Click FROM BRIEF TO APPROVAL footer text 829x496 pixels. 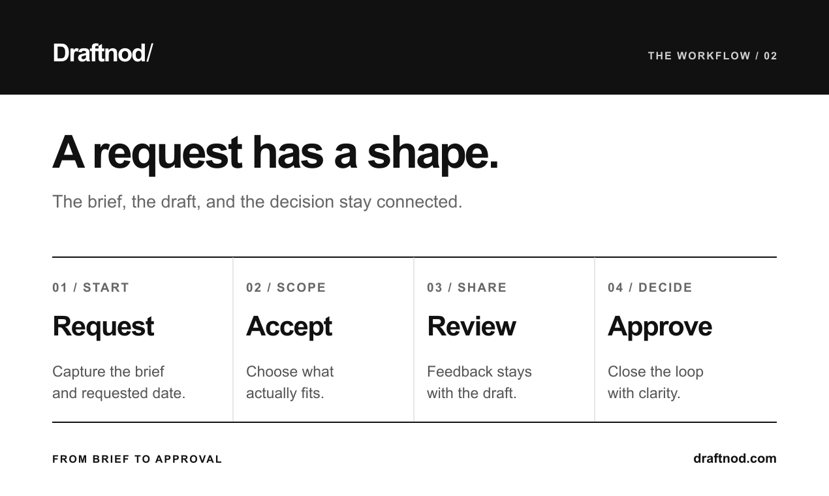[137, 459]
